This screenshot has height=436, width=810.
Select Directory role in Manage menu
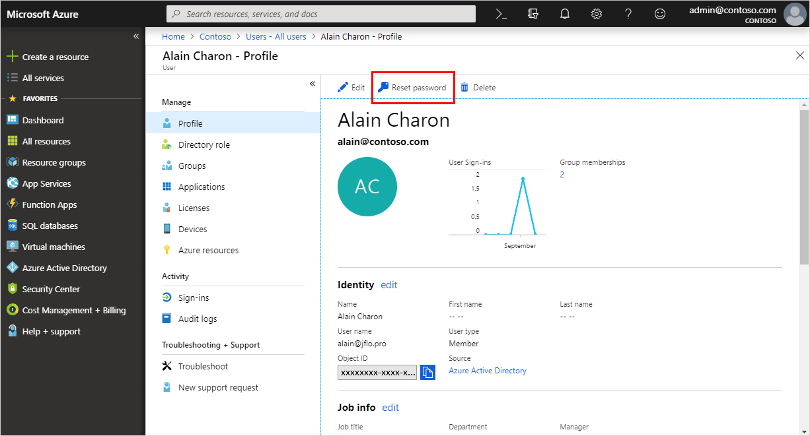point(204,145)
